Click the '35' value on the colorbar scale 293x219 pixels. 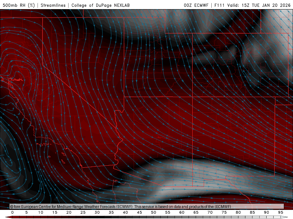tap(111, 212)
